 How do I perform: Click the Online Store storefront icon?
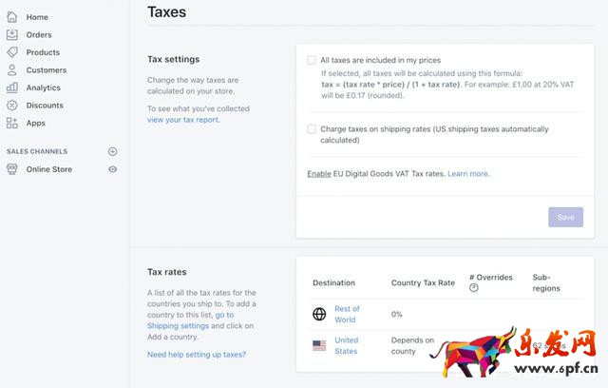point(12,169)
